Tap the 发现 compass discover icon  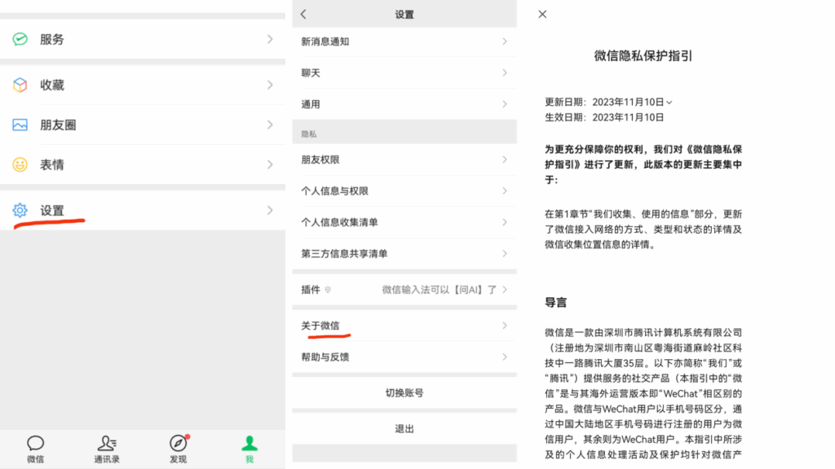(177, 442)
